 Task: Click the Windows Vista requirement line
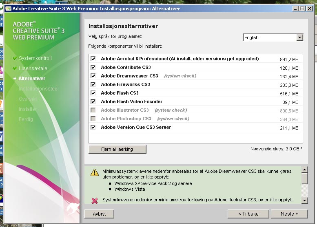pyautogui.click(x=130, y=189)
